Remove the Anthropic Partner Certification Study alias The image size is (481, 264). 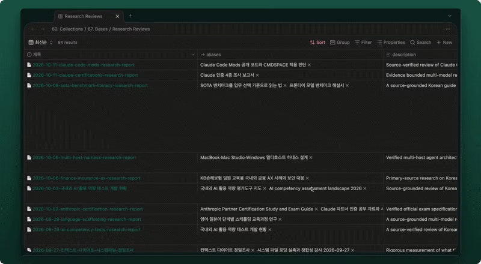coord(316,209)
